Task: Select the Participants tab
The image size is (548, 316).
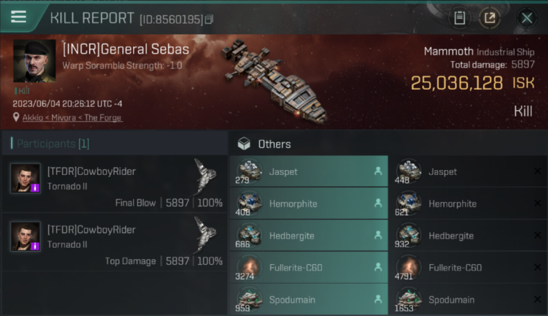Action: (x=53, y=144)
